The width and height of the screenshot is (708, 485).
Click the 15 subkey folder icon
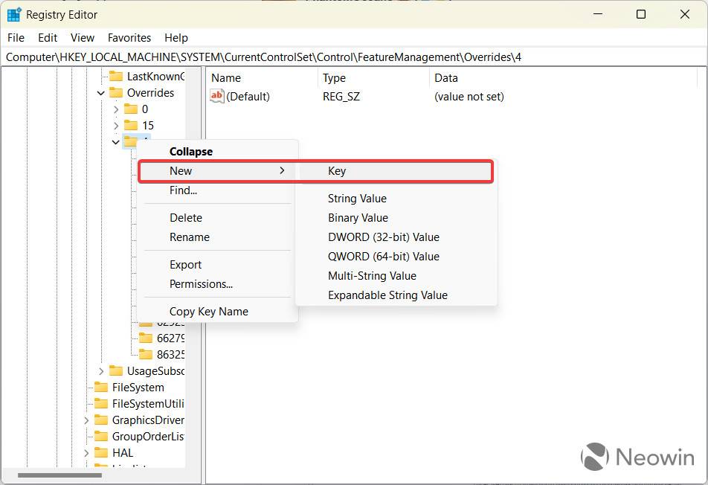130,125
